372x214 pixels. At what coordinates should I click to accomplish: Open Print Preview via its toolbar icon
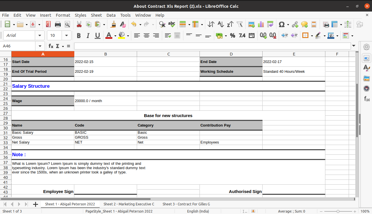[67, 24]
